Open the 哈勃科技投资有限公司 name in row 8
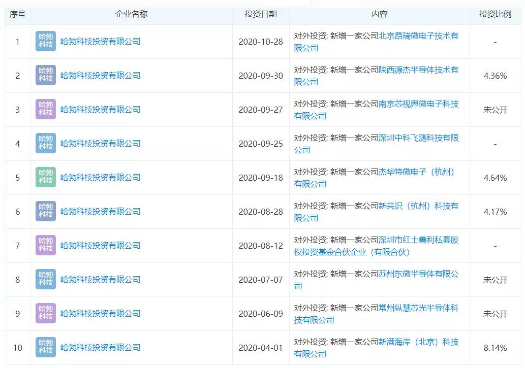Screen dimensions: 525x368 (100, 280)
